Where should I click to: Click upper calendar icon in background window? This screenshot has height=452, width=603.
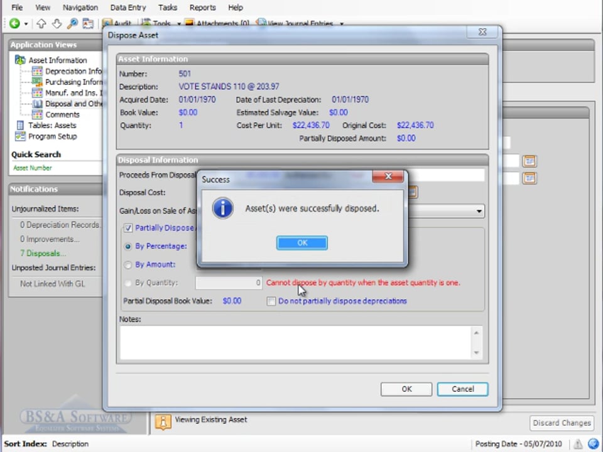click(530, 161)
